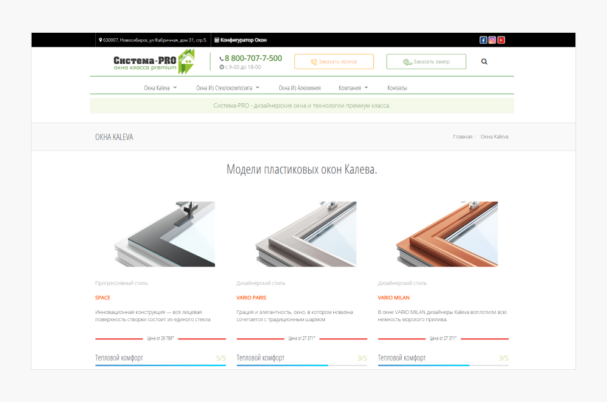
Task: Click the 3/5 rating for VARIO PARIS
Action: click(x=362, y=358)
